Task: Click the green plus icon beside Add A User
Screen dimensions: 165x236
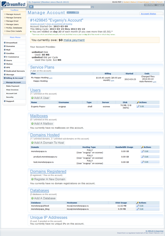Action: (32, 98)
